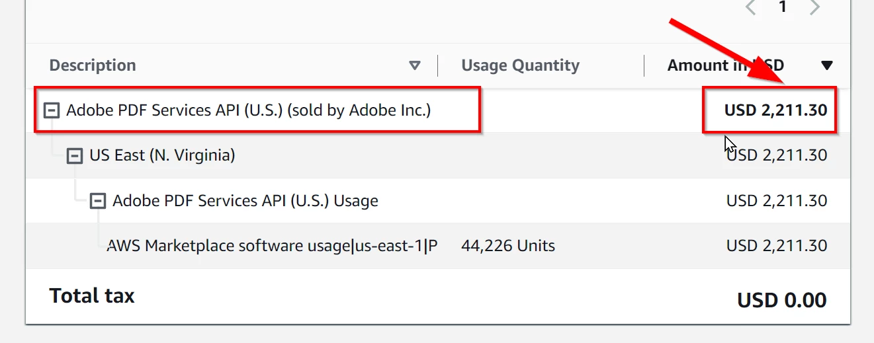Click the bold USD 2,211.30 amount
The image size is (874, 343).
tap(775, 110)
